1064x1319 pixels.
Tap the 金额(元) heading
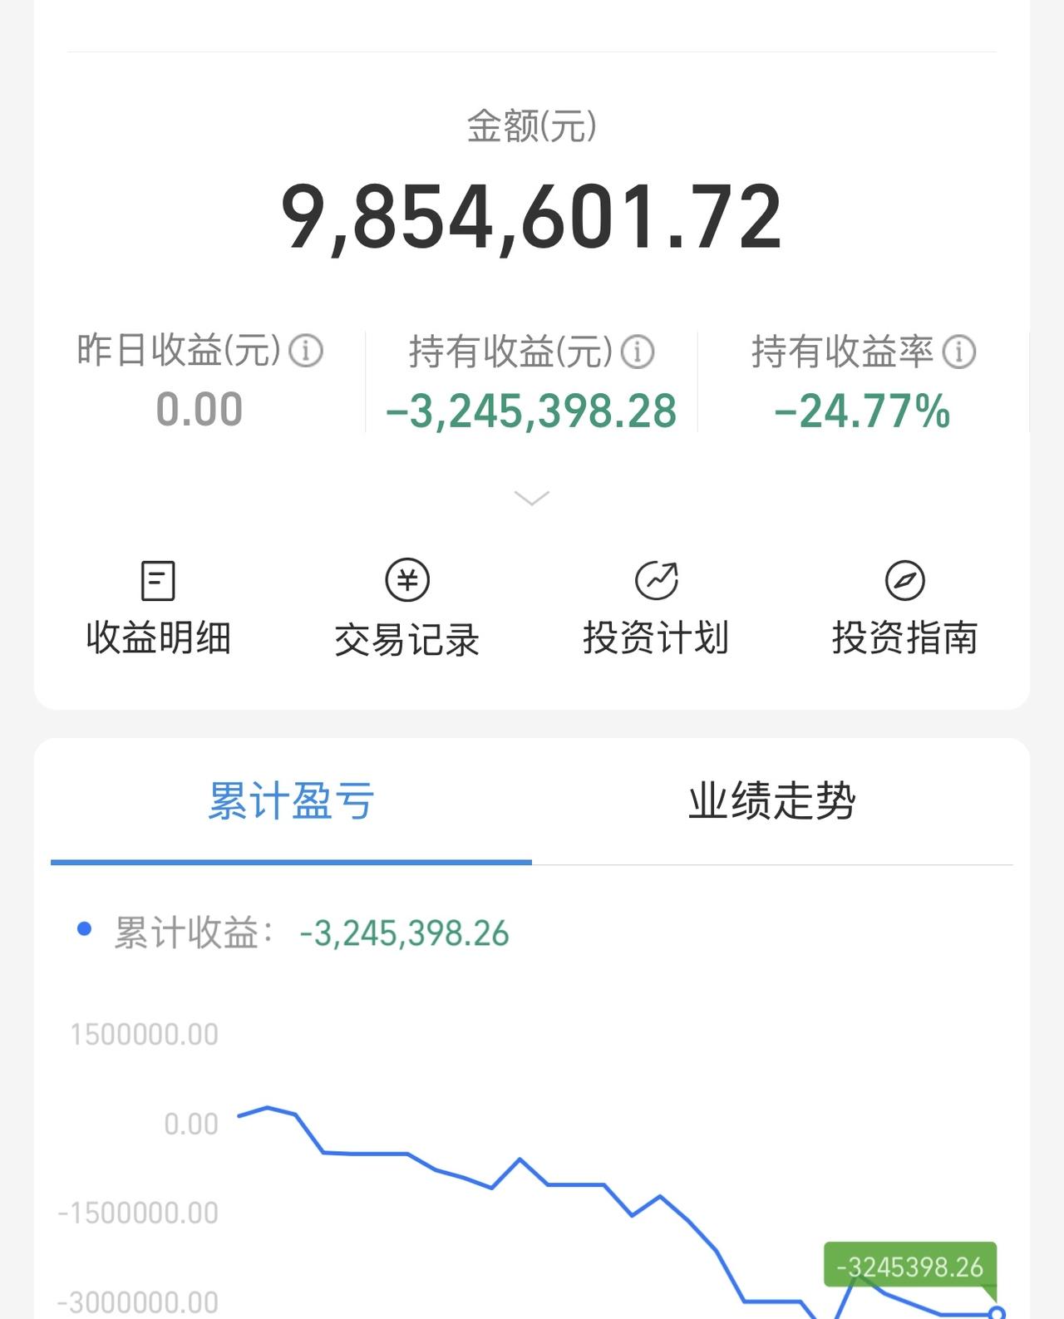tap(532, 126)
